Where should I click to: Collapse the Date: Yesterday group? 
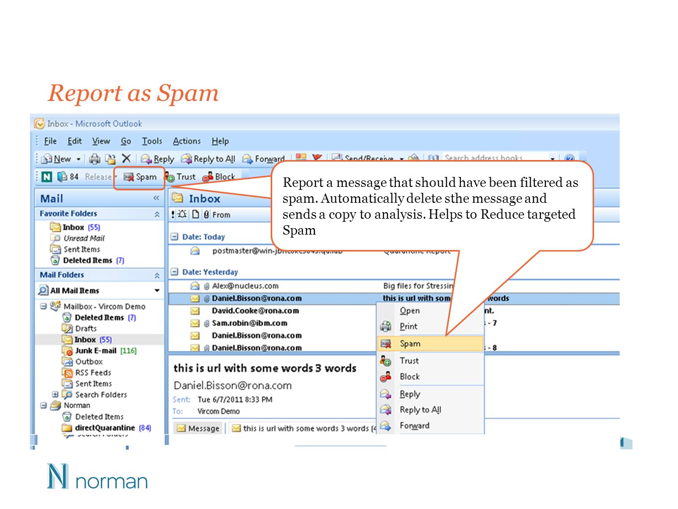[174, 272]
